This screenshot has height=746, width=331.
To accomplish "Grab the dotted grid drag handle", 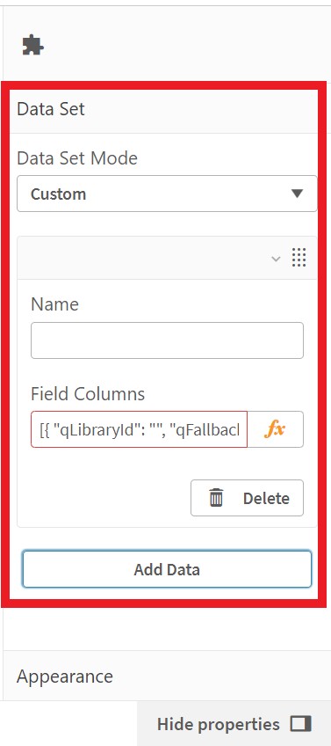I will click(299, 258).
